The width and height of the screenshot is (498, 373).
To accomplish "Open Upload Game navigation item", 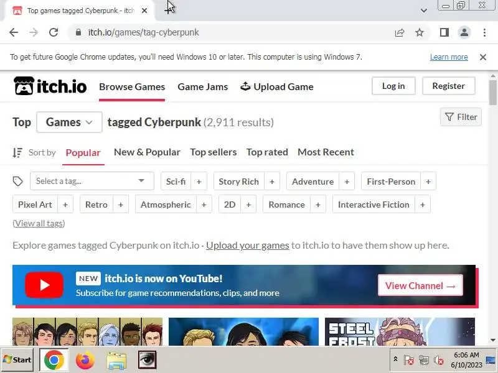I will pyautogui.click(x=276, y=87).
